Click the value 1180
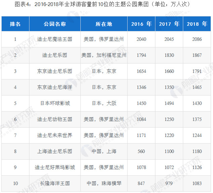The width and height of the screenshot is (213, 193). pos(197,151)
